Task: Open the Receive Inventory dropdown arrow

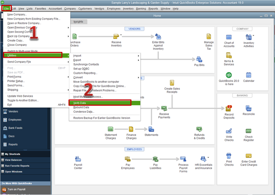Action: (x=121, y=35)
